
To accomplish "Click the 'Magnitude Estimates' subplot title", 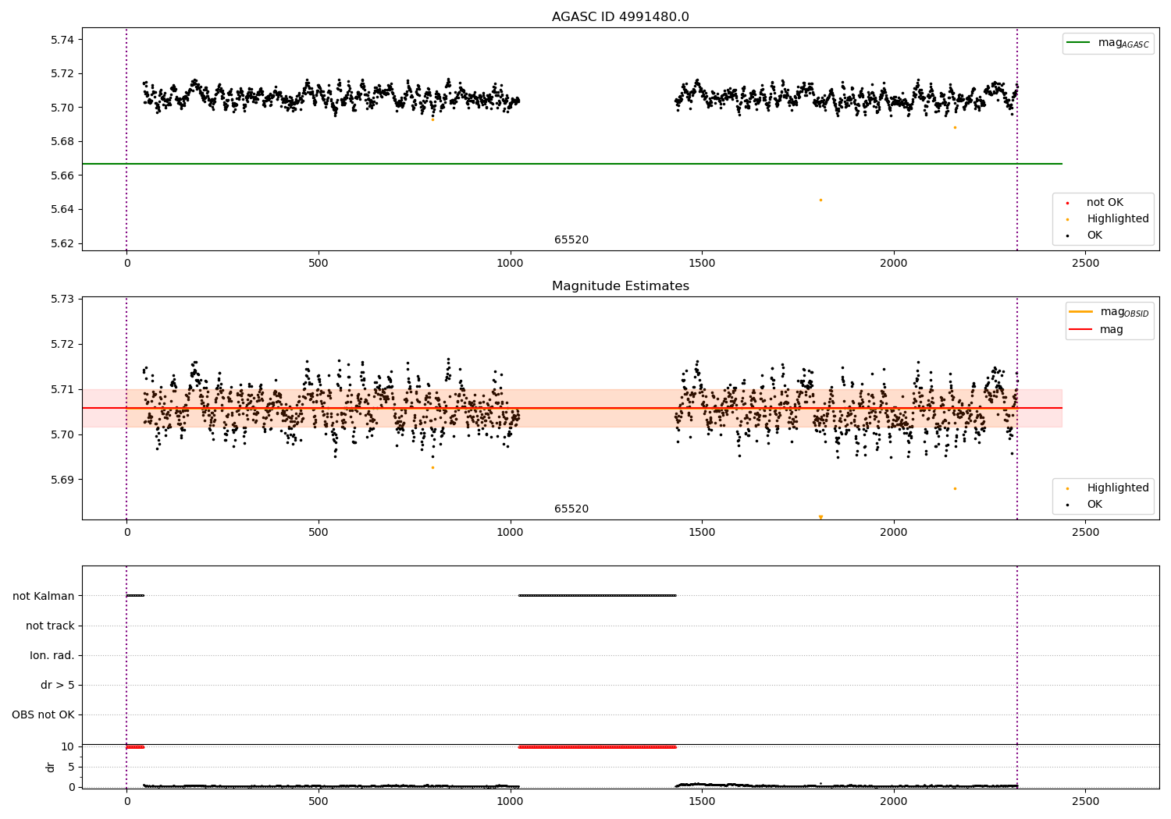I will click(620, 286).
